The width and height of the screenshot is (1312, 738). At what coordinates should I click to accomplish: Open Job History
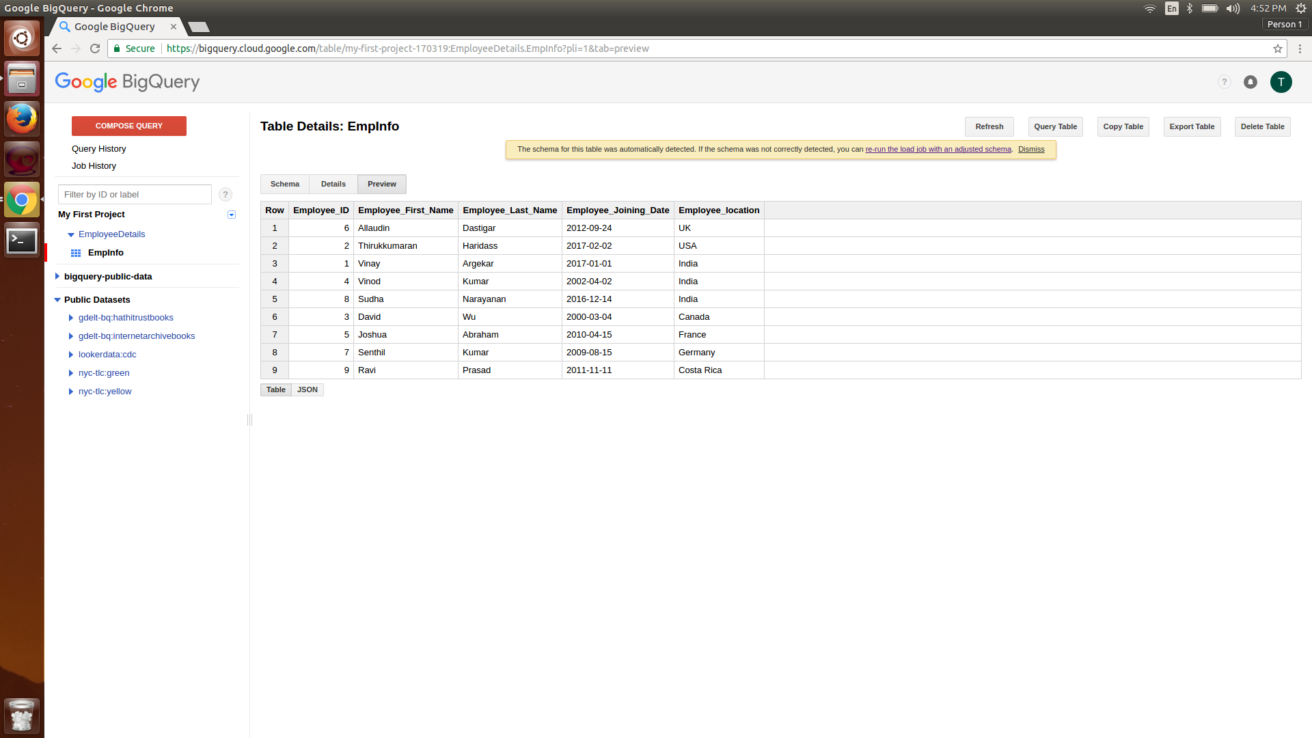(x=94, y=166)
